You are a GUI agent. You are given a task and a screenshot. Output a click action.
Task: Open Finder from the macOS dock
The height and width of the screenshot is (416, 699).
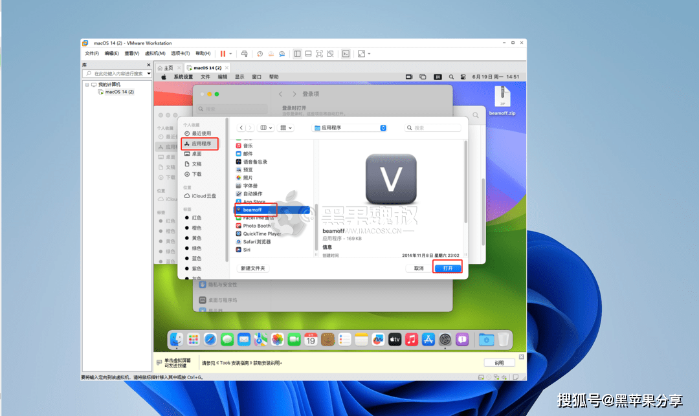click(177, 340)
